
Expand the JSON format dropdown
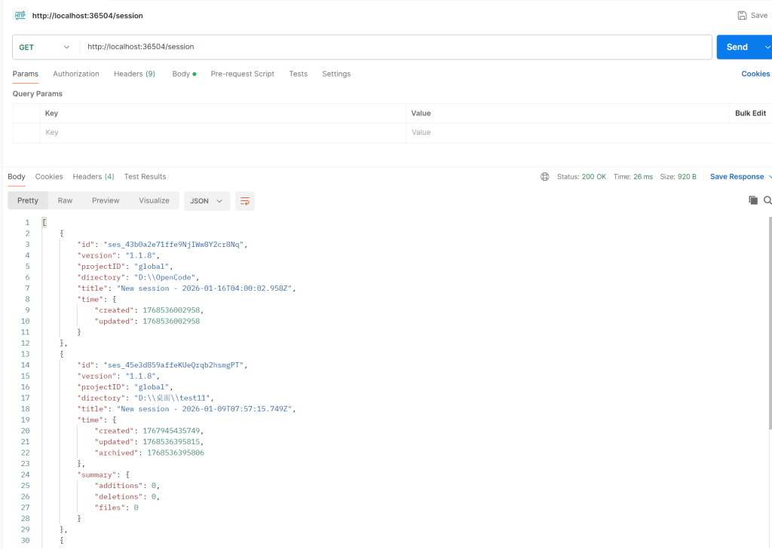pyautogui.click(x=207, y=201)
